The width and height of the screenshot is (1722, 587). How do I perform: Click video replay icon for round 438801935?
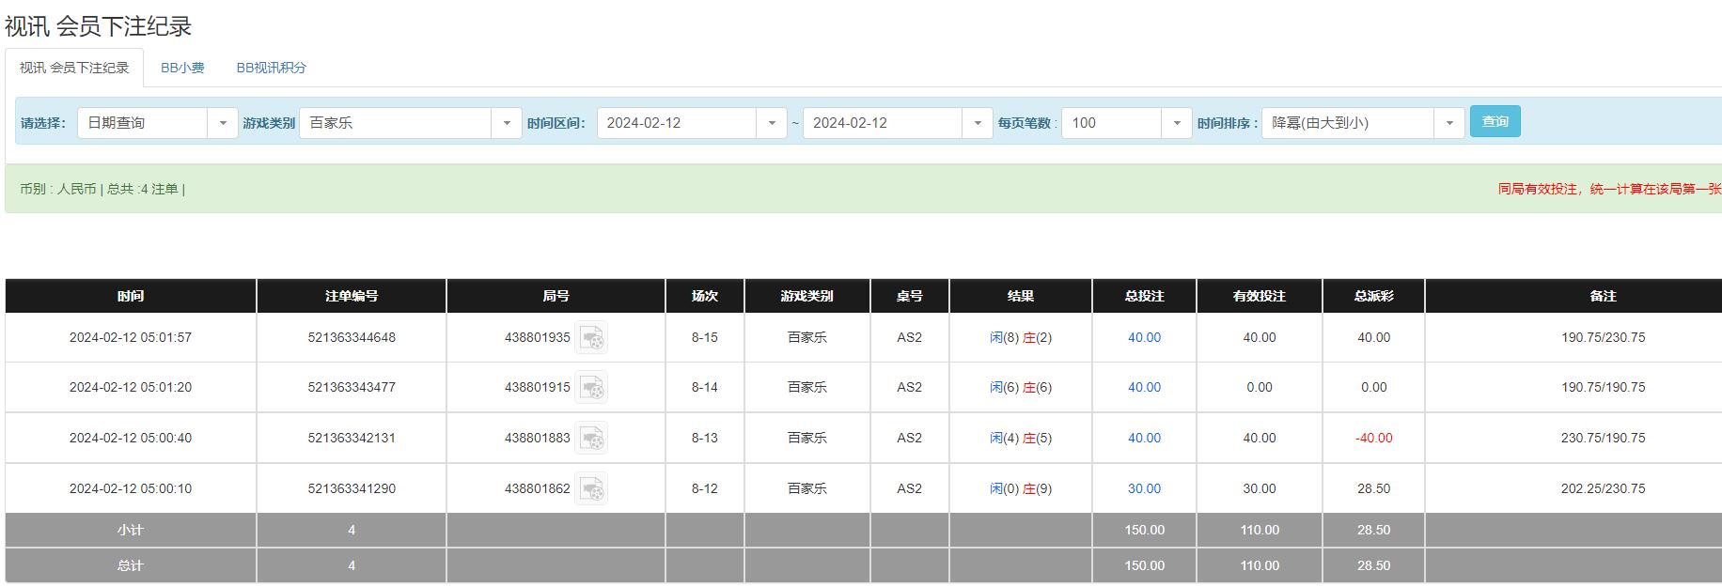[x=591, y=338]
